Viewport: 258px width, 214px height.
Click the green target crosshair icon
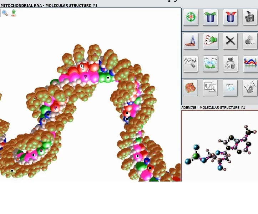pyautogui.click(x=191, y=17)
